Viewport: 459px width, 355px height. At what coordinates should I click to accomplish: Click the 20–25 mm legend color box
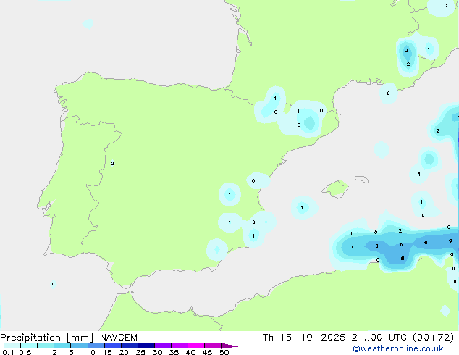pos(130,346)
